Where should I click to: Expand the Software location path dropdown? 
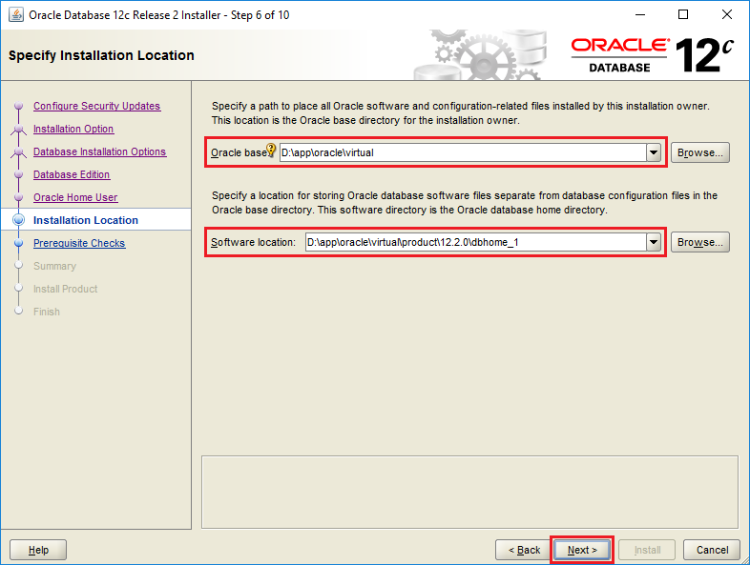click(654, 242)
